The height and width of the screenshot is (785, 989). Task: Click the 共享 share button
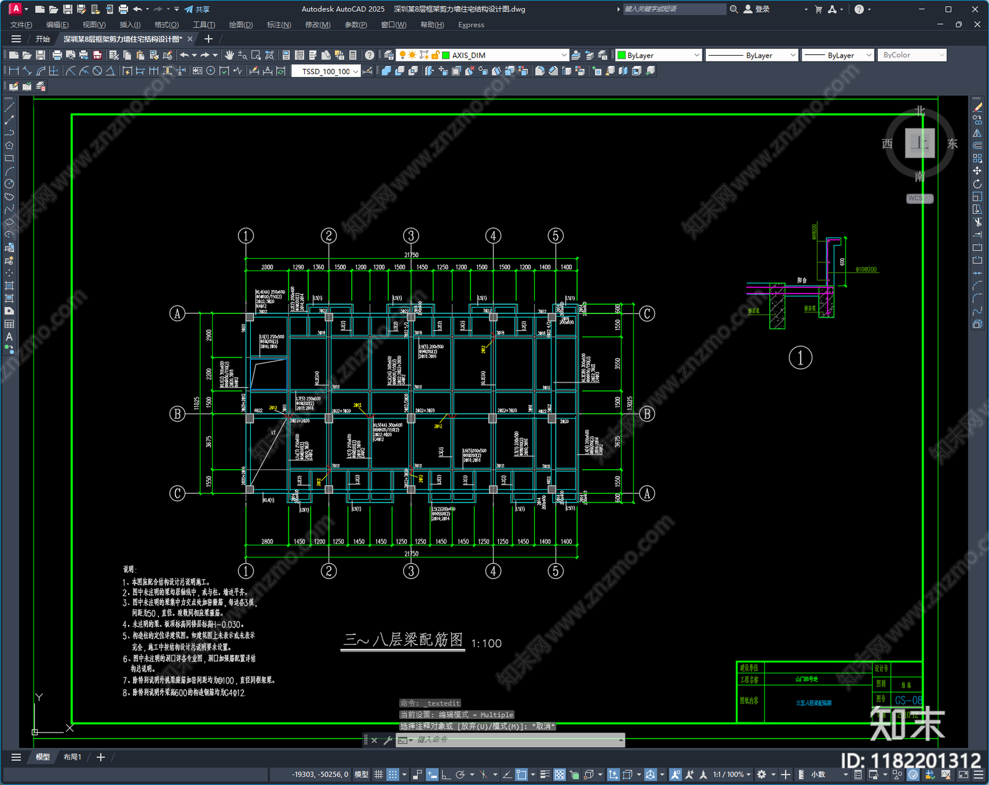pyautogui.click(x=197, y=9)
